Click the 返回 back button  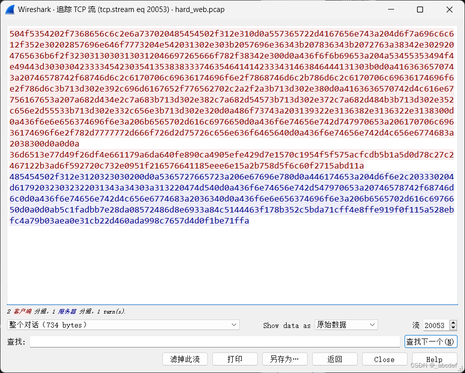click(335, 359)
